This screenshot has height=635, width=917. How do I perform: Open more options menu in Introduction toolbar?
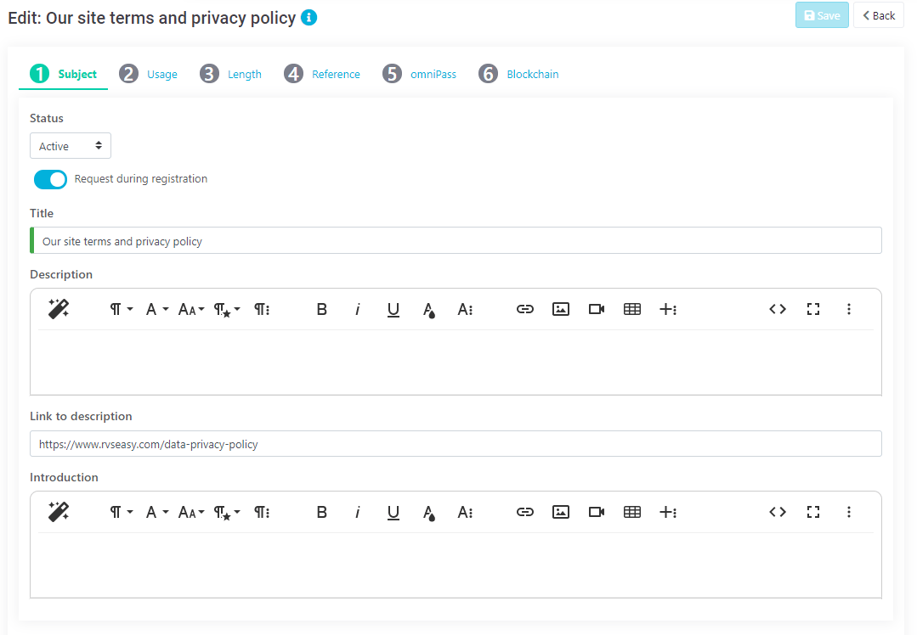[848, 512]
